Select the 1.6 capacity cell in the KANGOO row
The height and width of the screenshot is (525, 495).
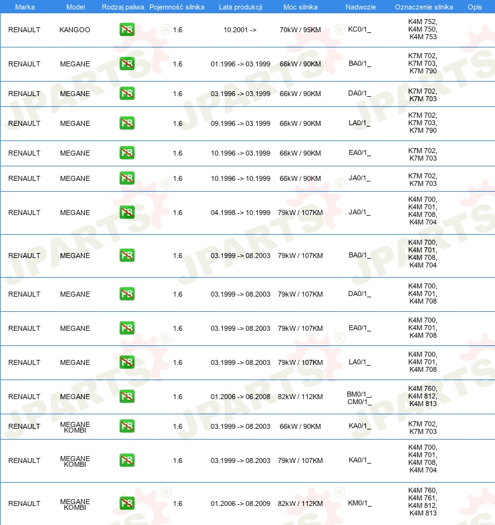click(x=178, y=30)
